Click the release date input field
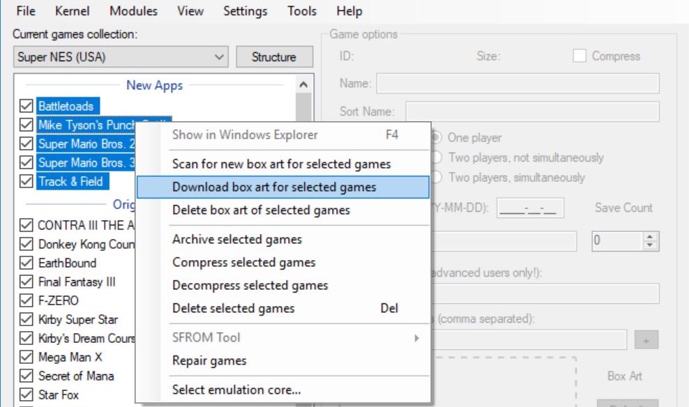The width and height of the screenshot is (689, 407). tap(531, 208)
